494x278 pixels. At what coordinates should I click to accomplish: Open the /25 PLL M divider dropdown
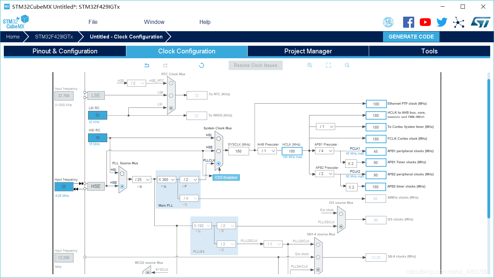tap(142, 180)
